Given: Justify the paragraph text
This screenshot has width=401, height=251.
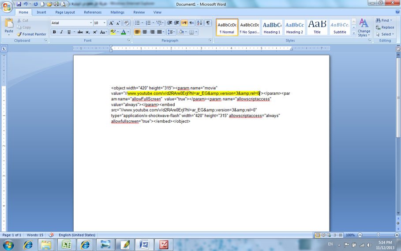Looking at the screenshot, I should (x=160, y=32).
